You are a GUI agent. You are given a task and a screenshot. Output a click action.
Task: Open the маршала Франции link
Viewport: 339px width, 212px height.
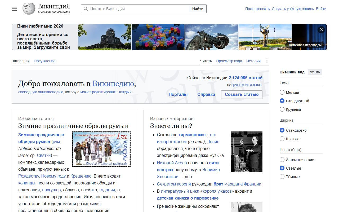tap(243, 184)
